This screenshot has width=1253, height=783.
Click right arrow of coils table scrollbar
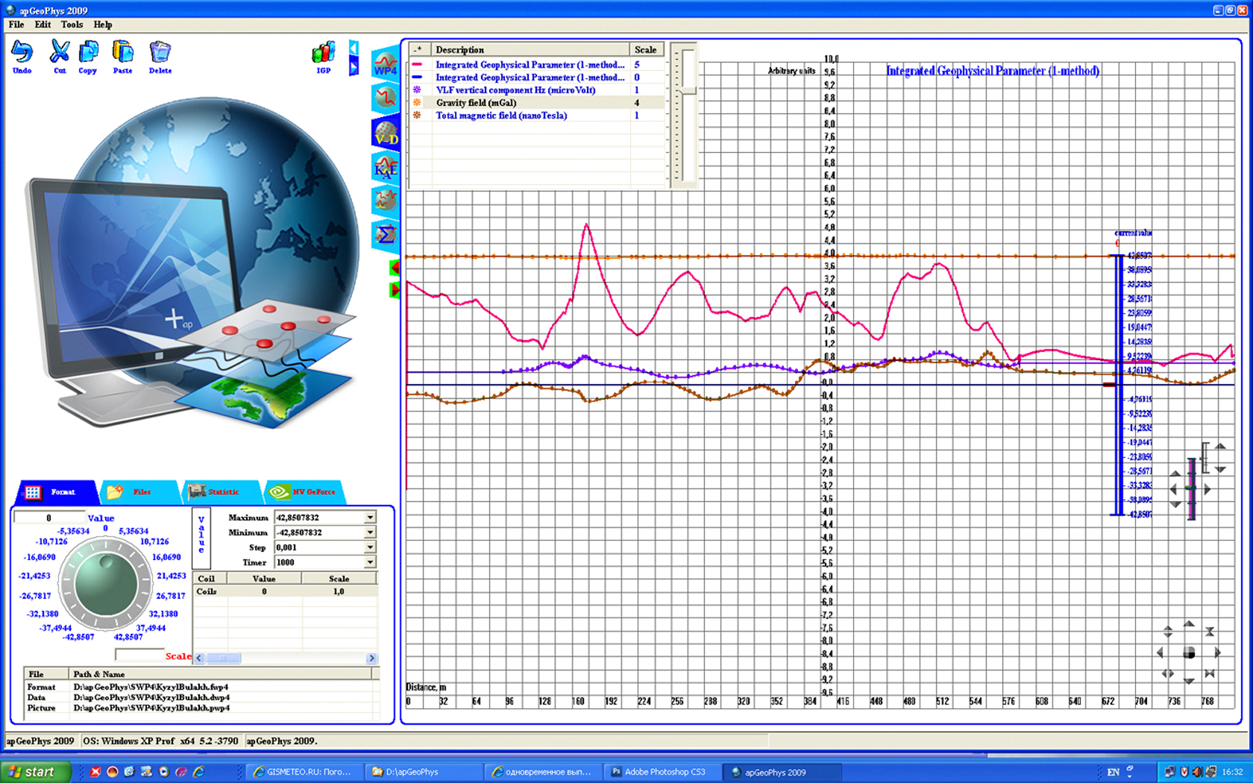point(371,658)
